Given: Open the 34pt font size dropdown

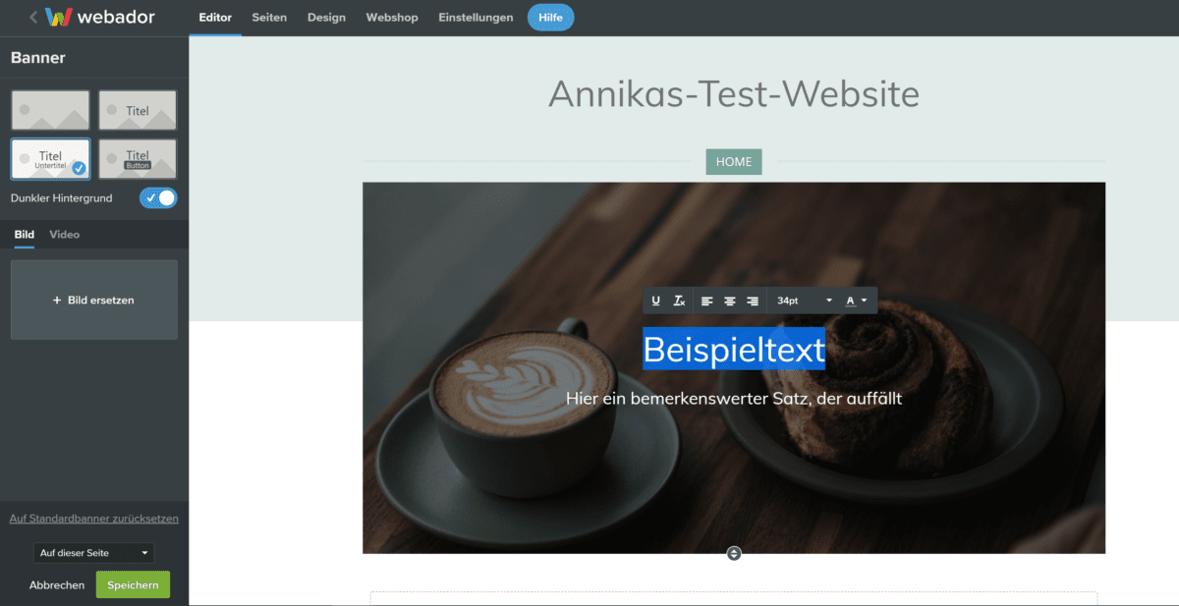Looking at the screenshot, I should [x=804, y=301].
